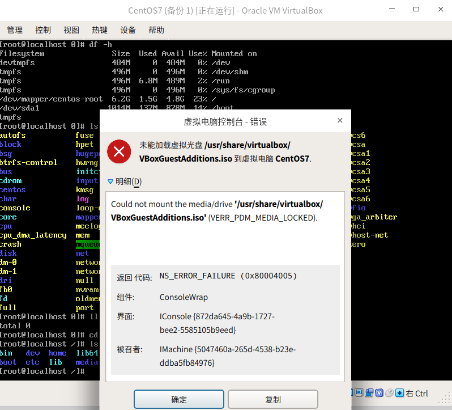452x410 pixels.
Task: Click the /sys/fs/cgroup mount path
Action: pos(243,90)
